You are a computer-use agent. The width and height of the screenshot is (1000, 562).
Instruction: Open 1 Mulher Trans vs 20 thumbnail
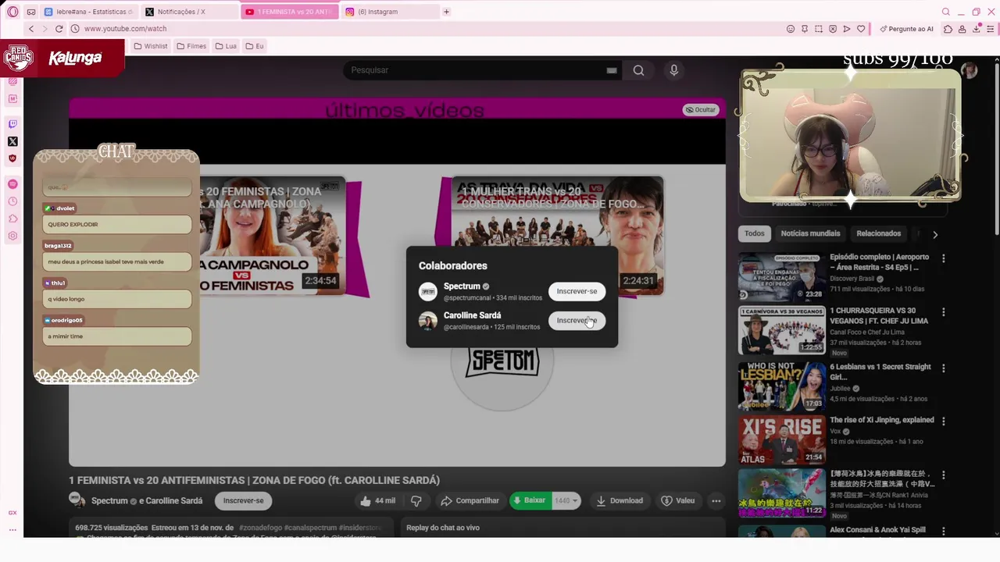tap(558, 235)
